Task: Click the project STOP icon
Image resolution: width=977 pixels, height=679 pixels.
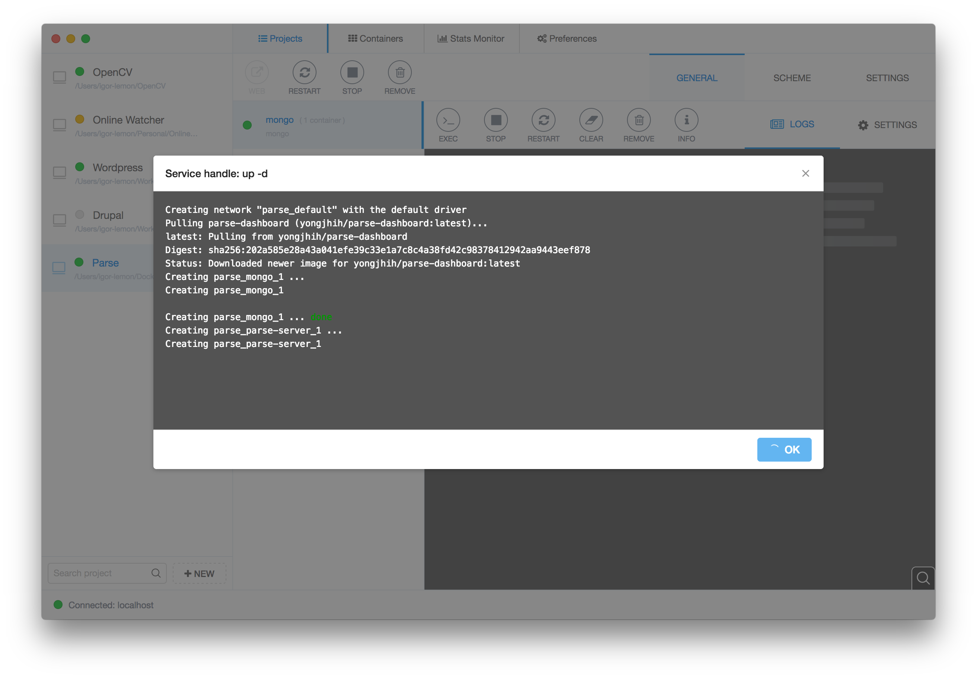Action: coord(352,72)
